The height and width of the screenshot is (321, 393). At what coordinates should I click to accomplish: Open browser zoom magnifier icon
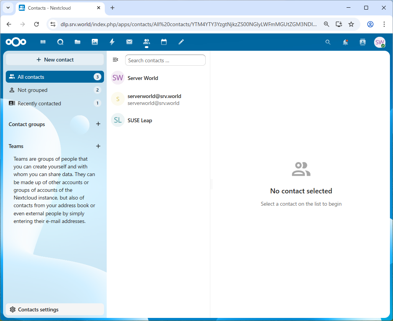point(326,24)
